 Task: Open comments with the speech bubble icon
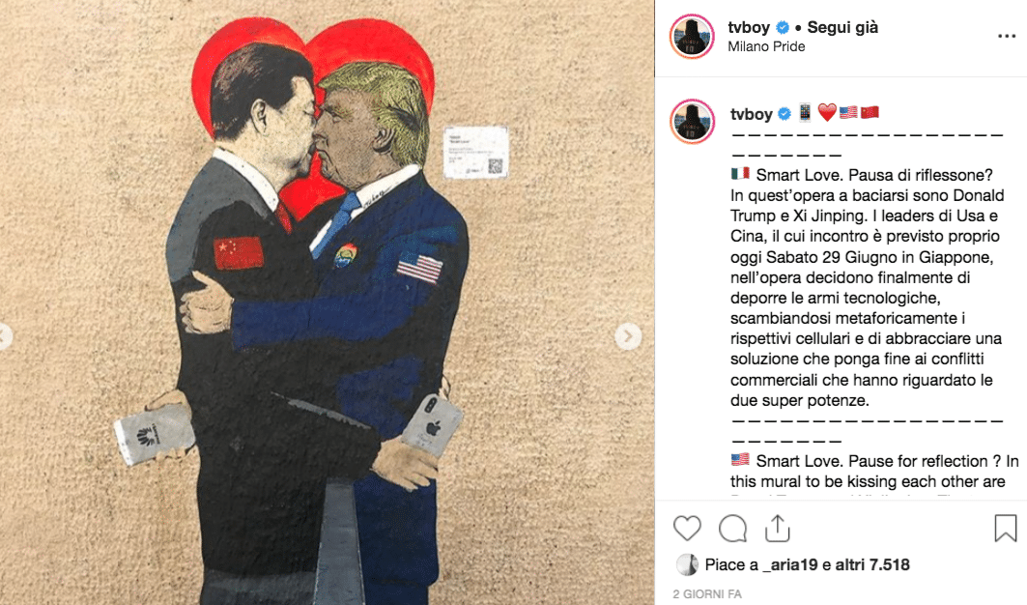732,529
